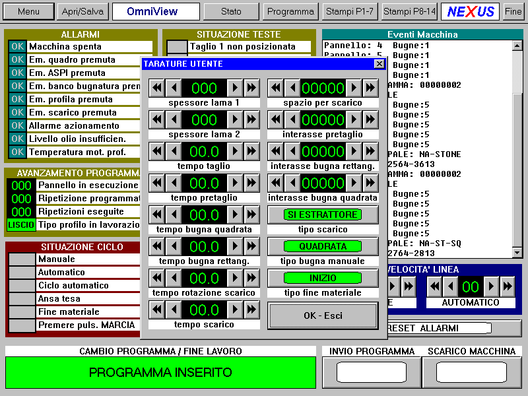Click the green PROGRAMMA INSERITO bar
The image size is (528, 396).
pos(160,373)
